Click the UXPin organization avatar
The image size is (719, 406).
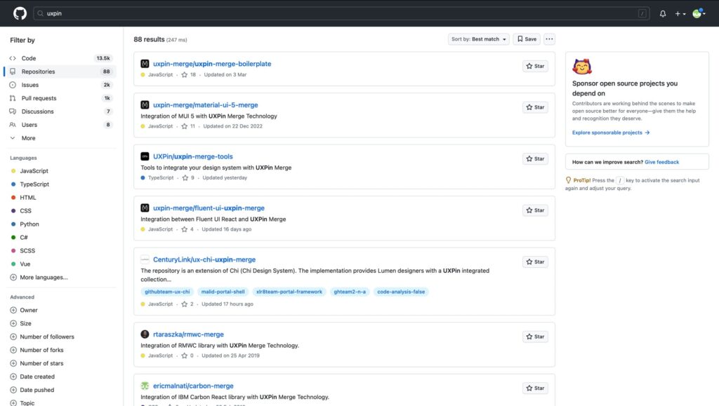[145, 156]
